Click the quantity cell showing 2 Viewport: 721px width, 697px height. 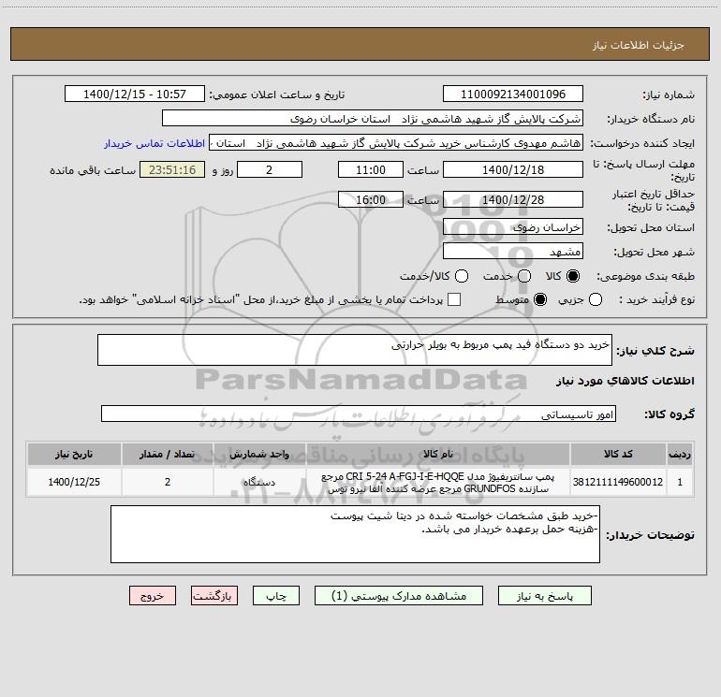tap(168, 482)
